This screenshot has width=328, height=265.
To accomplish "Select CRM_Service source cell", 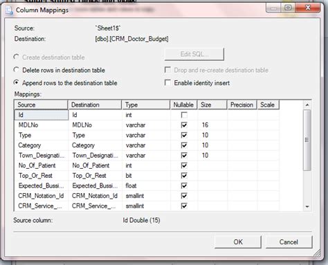I will point(42,206).
